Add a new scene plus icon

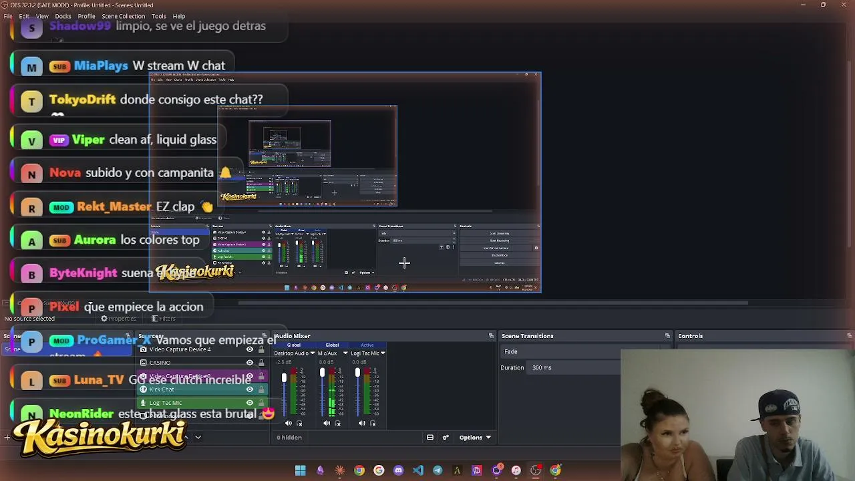coord(7,438)
